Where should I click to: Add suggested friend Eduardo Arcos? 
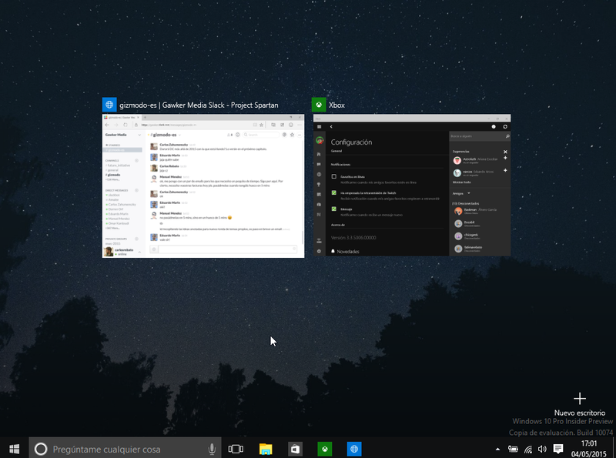click(505, 170)
